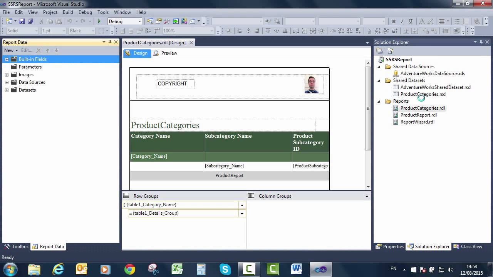Select AdventureWorksDataSource.rds file
This screenshot has width=493, height=277.
tap(433, 73)
